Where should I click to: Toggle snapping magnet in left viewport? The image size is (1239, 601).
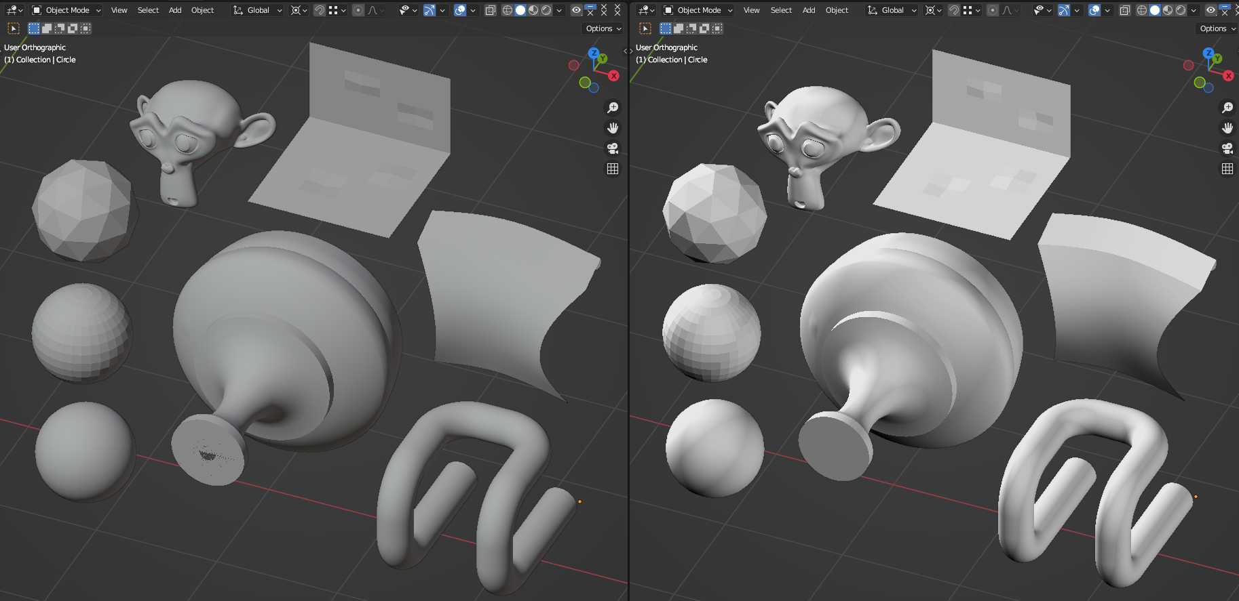click(319, 10)
